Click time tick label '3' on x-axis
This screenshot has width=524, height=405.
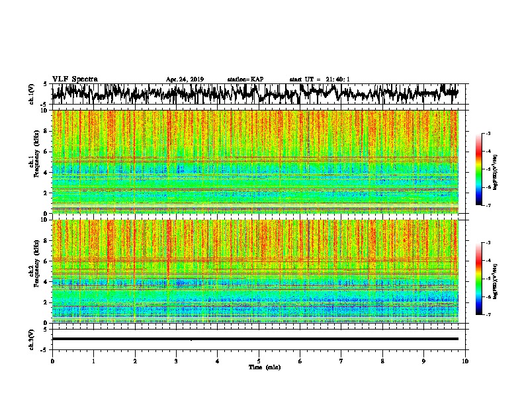click(176, 361)
